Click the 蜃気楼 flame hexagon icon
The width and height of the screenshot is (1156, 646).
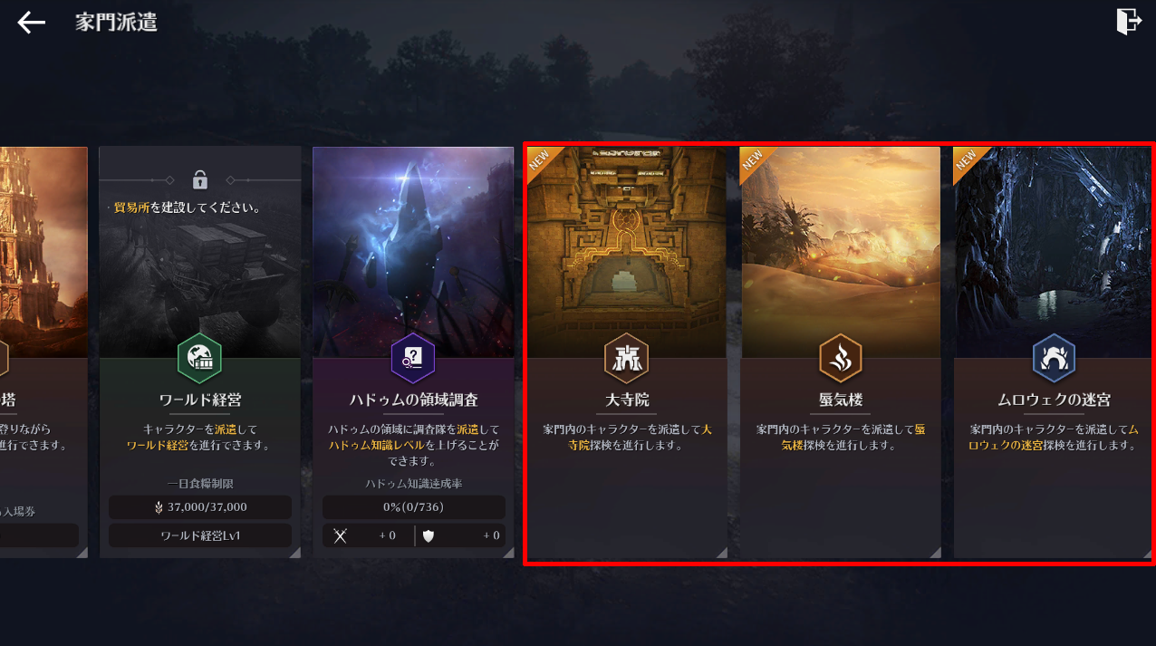pyautogui.click(x=841, y=358)
